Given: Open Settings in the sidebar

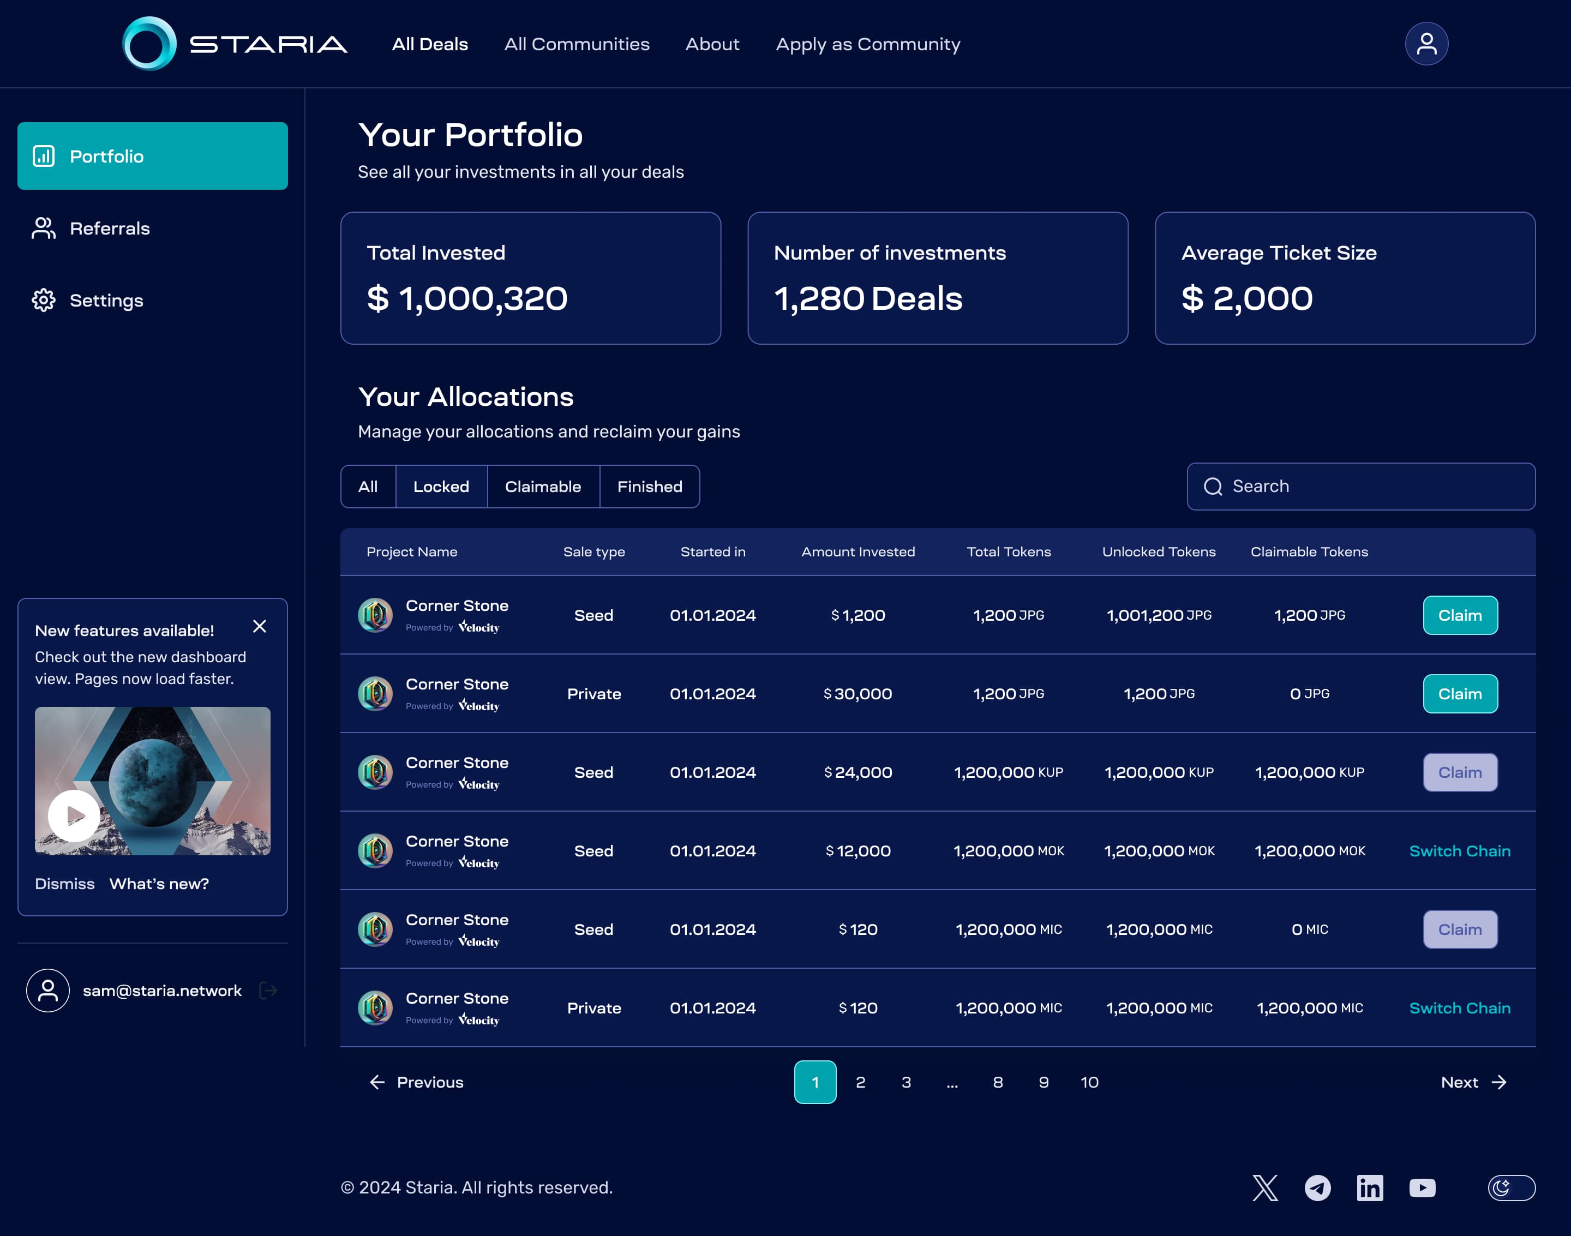Looking at the screenshot, I should (106, 301).
